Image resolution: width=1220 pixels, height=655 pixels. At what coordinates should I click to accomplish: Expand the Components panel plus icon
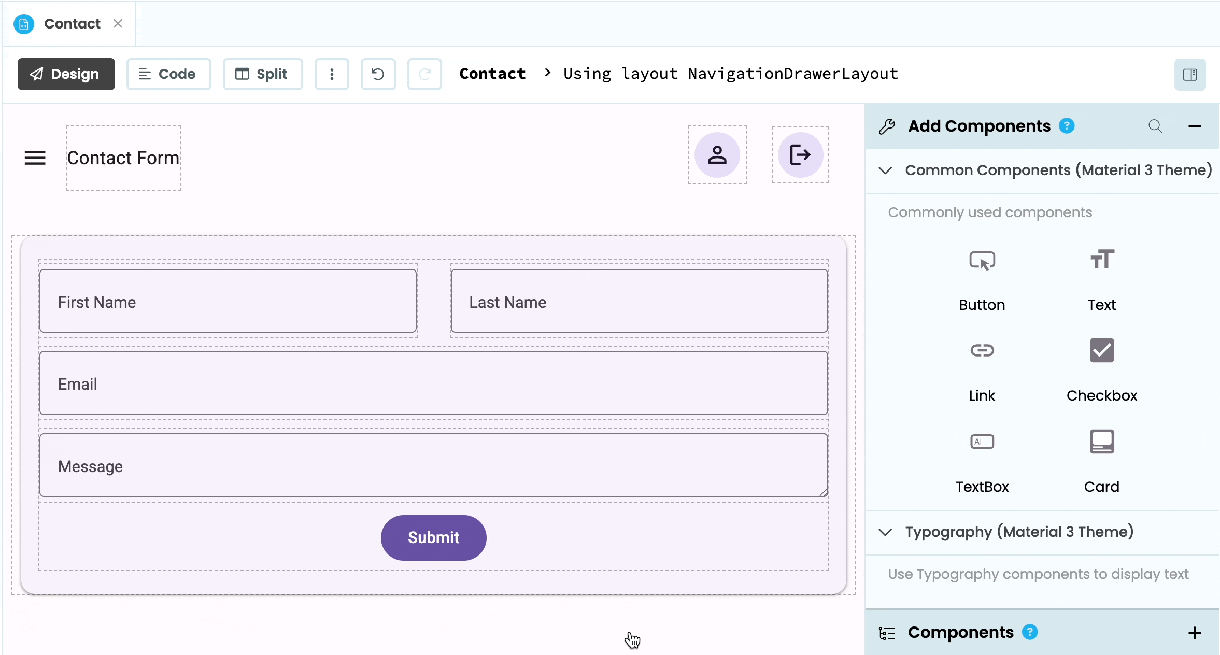pyautogui.click(x=1195, y=633)
